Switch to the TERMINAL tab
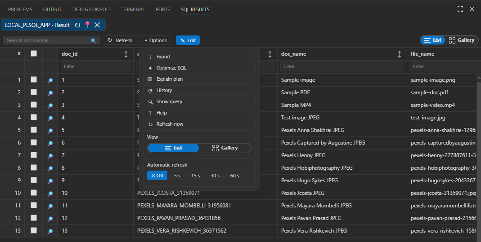Image resolution: width=481 pixels, height=242 pixels. click(133, 9)
